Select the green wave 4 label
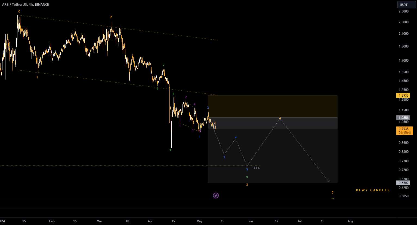 pyautogui.click(x=173, y=94)
